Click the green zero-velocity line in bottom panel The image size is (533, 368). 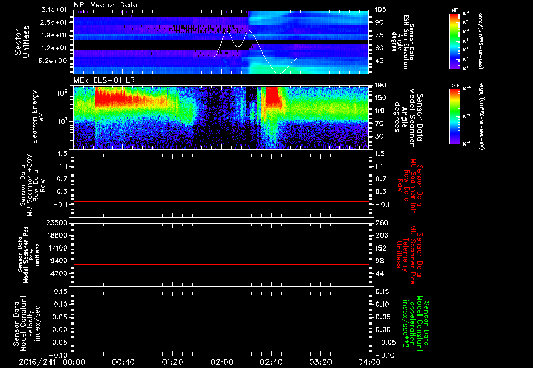click(x=221, y=330)
